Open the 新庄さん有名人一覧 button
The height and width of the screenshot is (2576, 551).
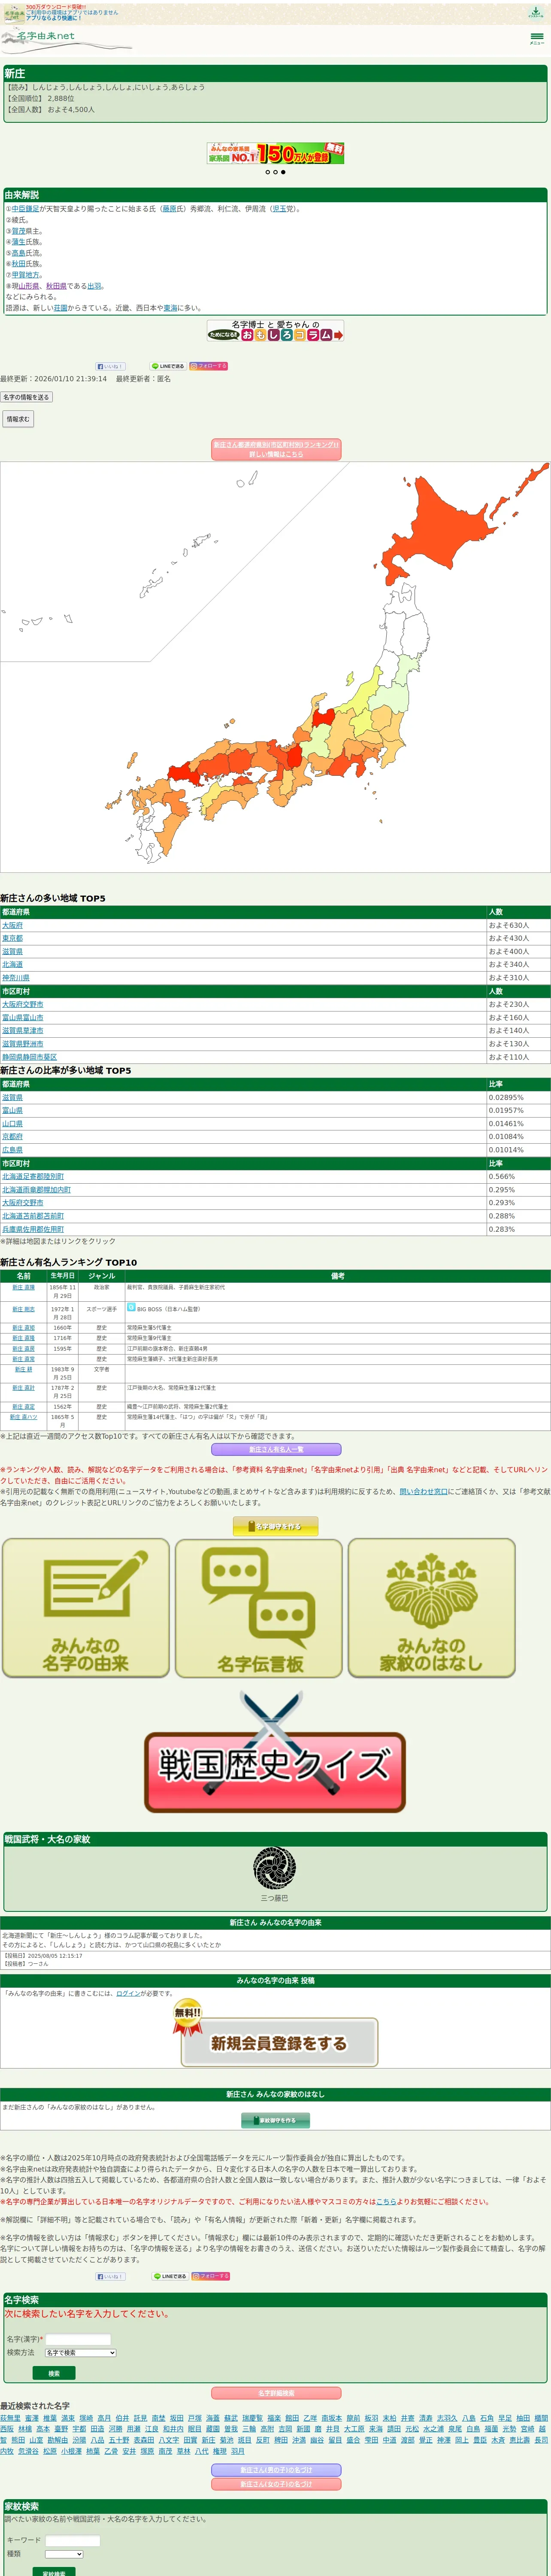[x=276, y=1449]
